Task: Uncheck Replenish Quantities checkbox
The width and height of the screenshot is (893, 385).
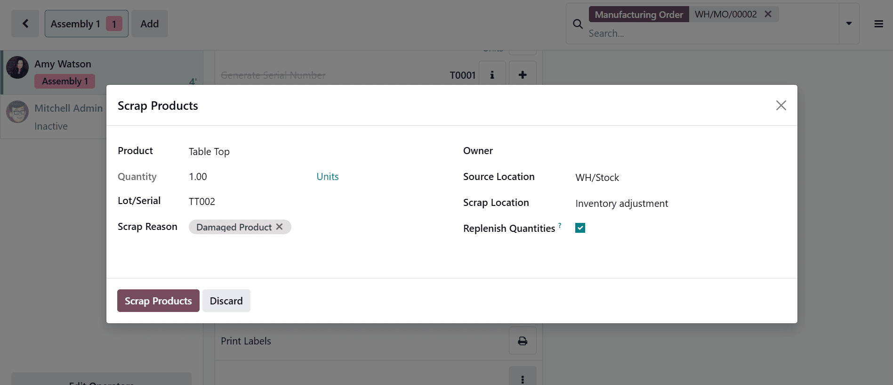Action: [x=580, y=228]
